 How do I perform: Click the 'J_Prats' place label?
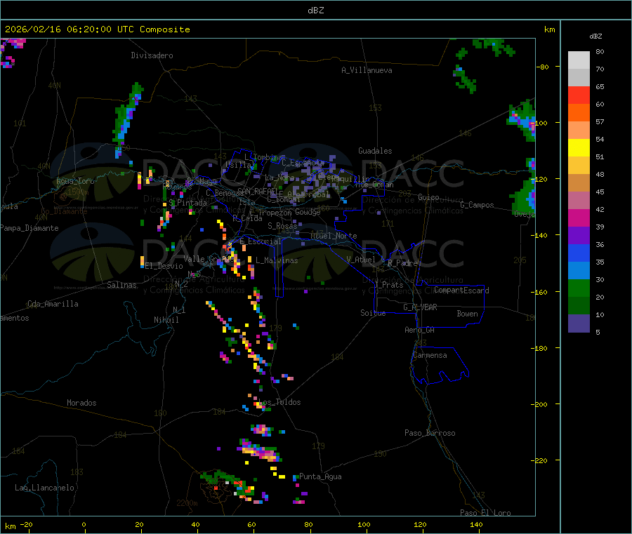(x=388, y=285)
